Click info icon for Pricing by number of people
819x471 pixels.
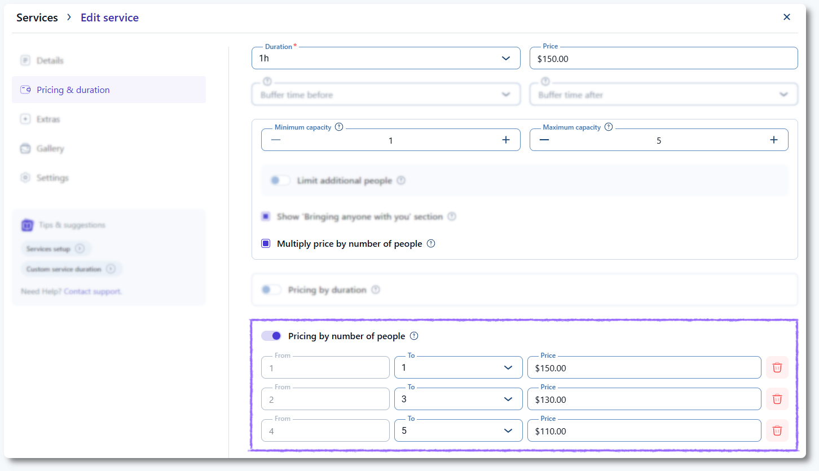pos(414,336)
